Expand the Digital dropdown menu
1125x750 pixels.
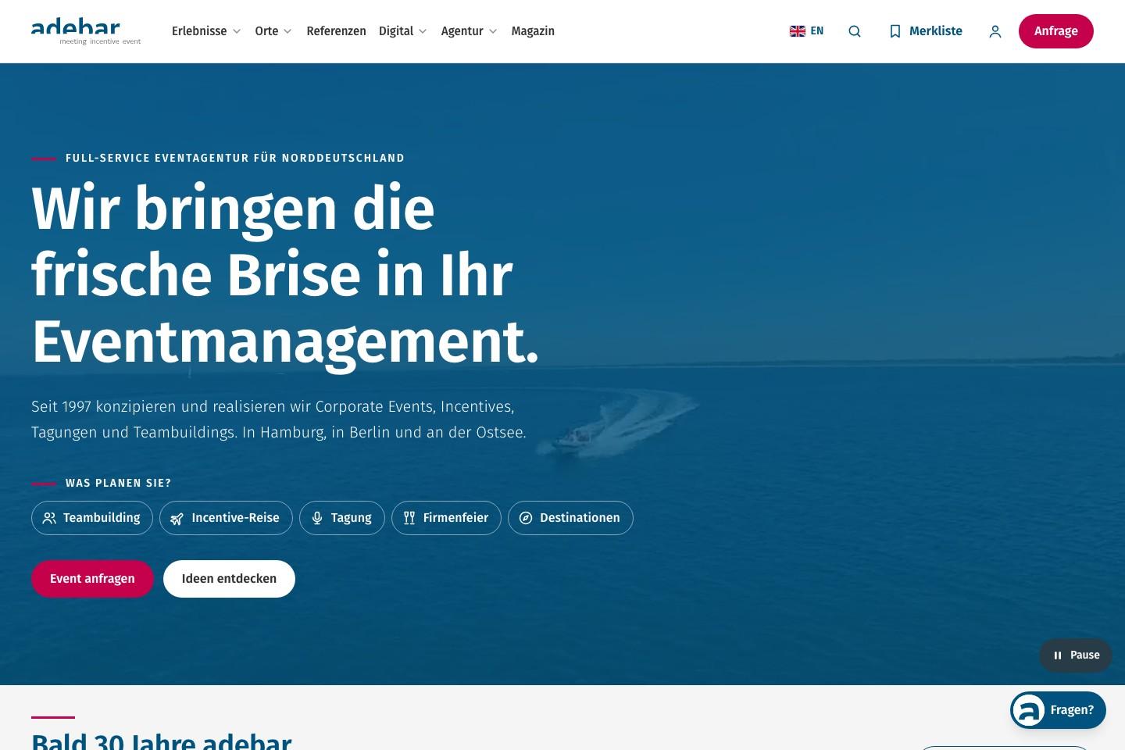[403, 31]
